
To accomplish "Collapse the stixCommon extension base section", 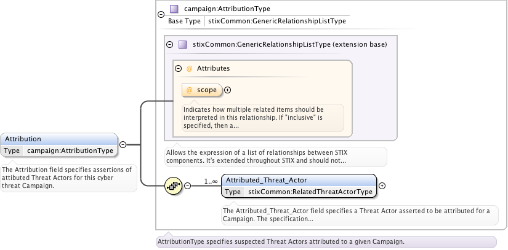I will click(169, 44).
